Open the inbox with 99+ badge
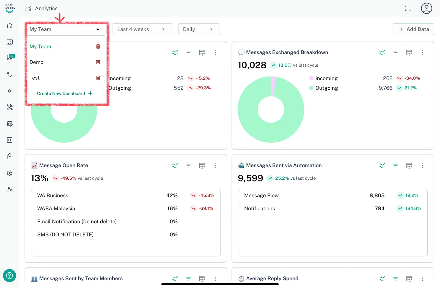The width and height of the screenshot is (440, 288). [x=10, y=57]
